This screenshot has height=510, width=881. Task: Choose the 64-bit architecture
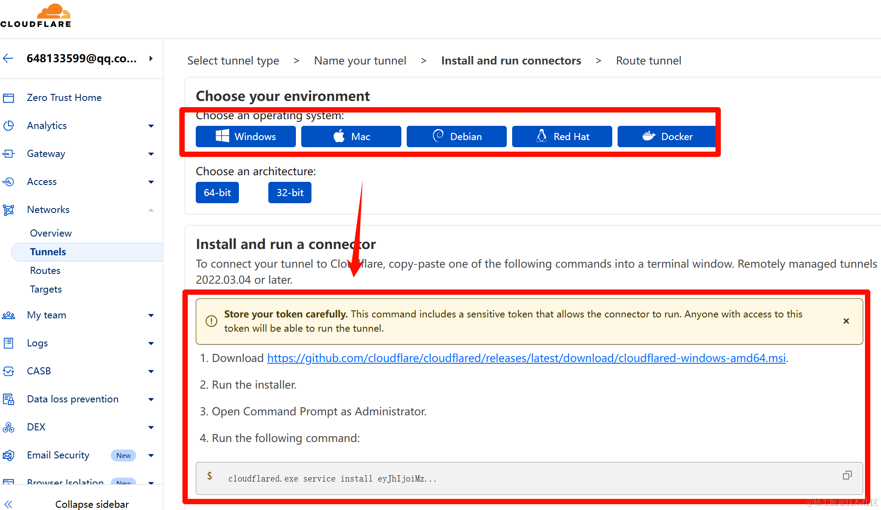[217, 193]
